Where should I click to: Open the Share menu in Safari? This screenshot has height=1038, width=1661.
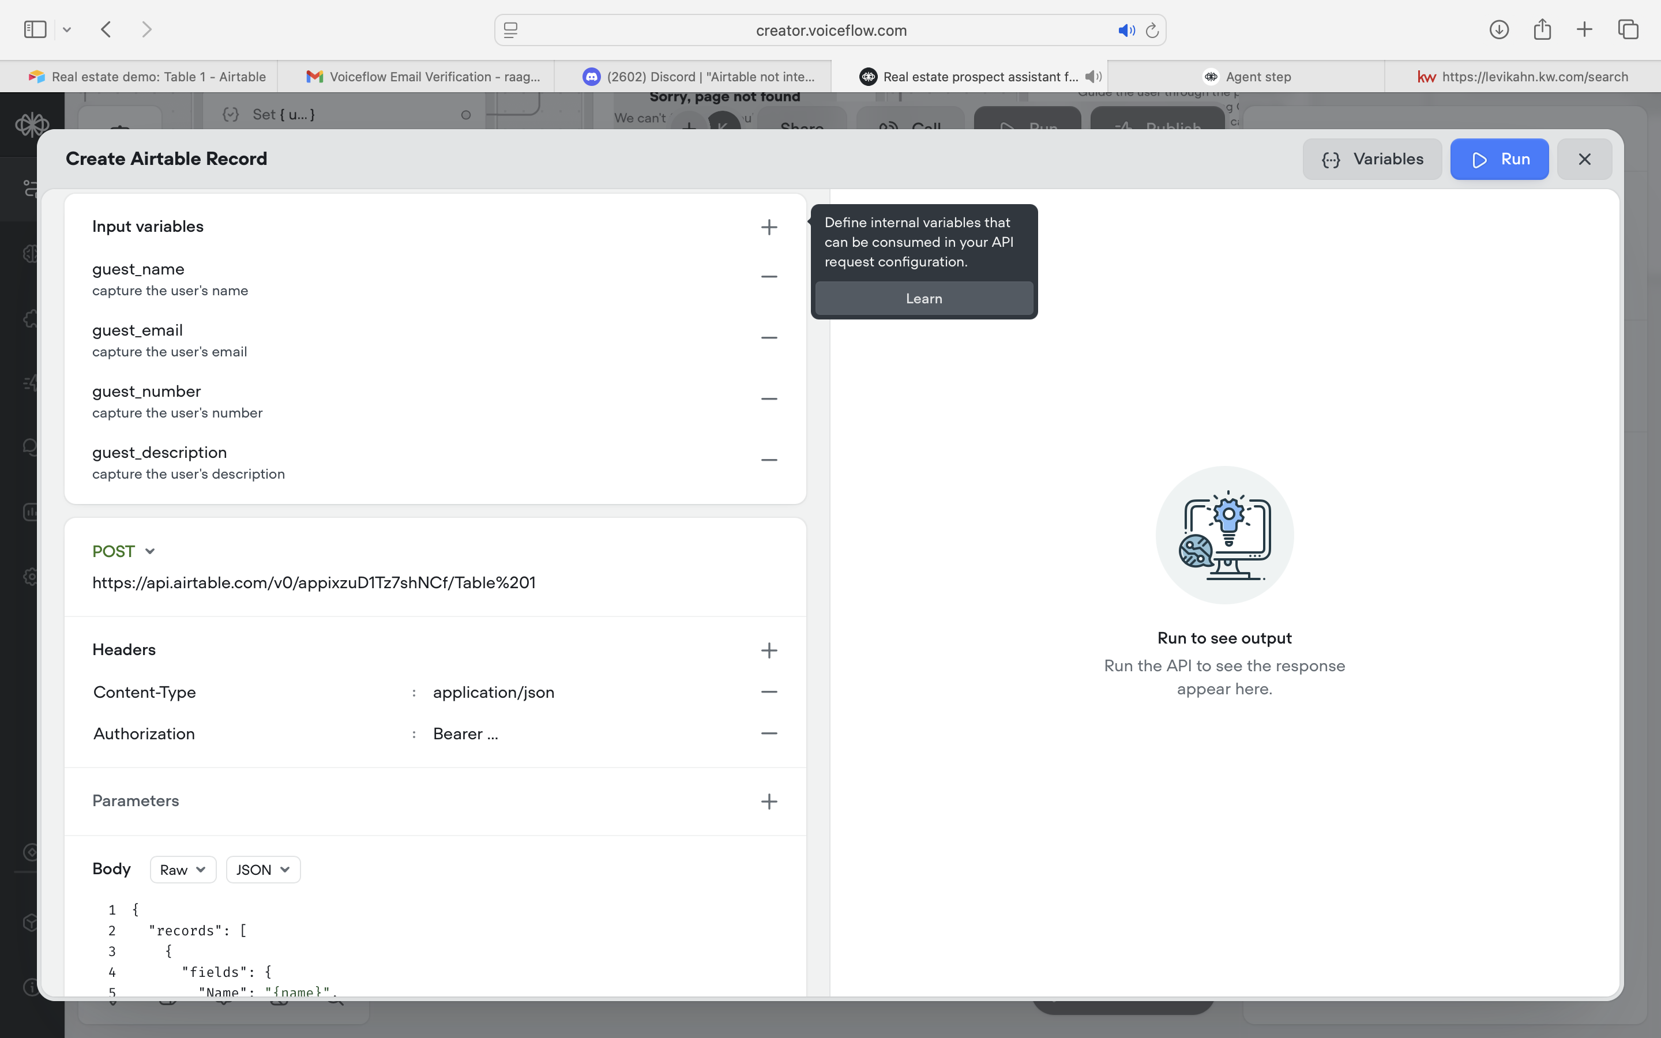point(1542,29)
